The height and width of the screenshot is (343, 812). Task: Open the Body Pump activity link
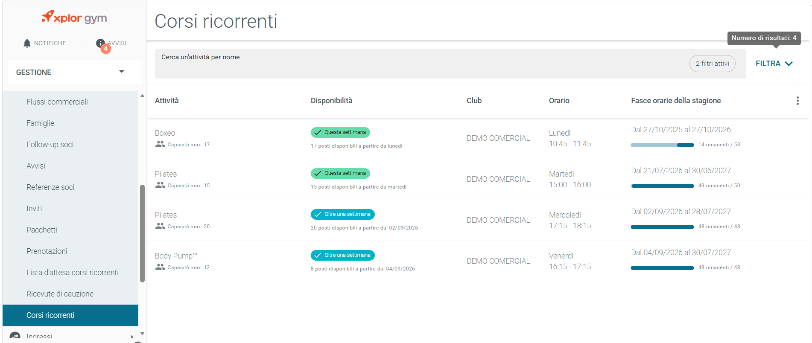pos(176,256)
